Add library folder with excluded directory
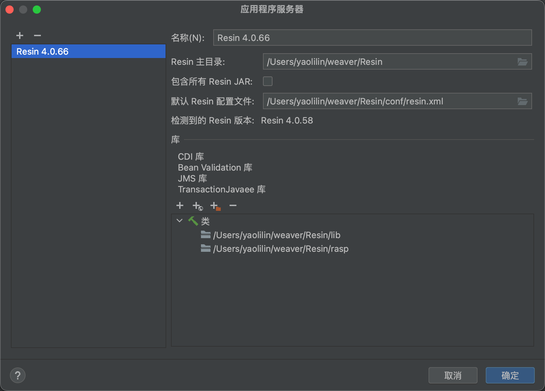 (x=215, y=206)
